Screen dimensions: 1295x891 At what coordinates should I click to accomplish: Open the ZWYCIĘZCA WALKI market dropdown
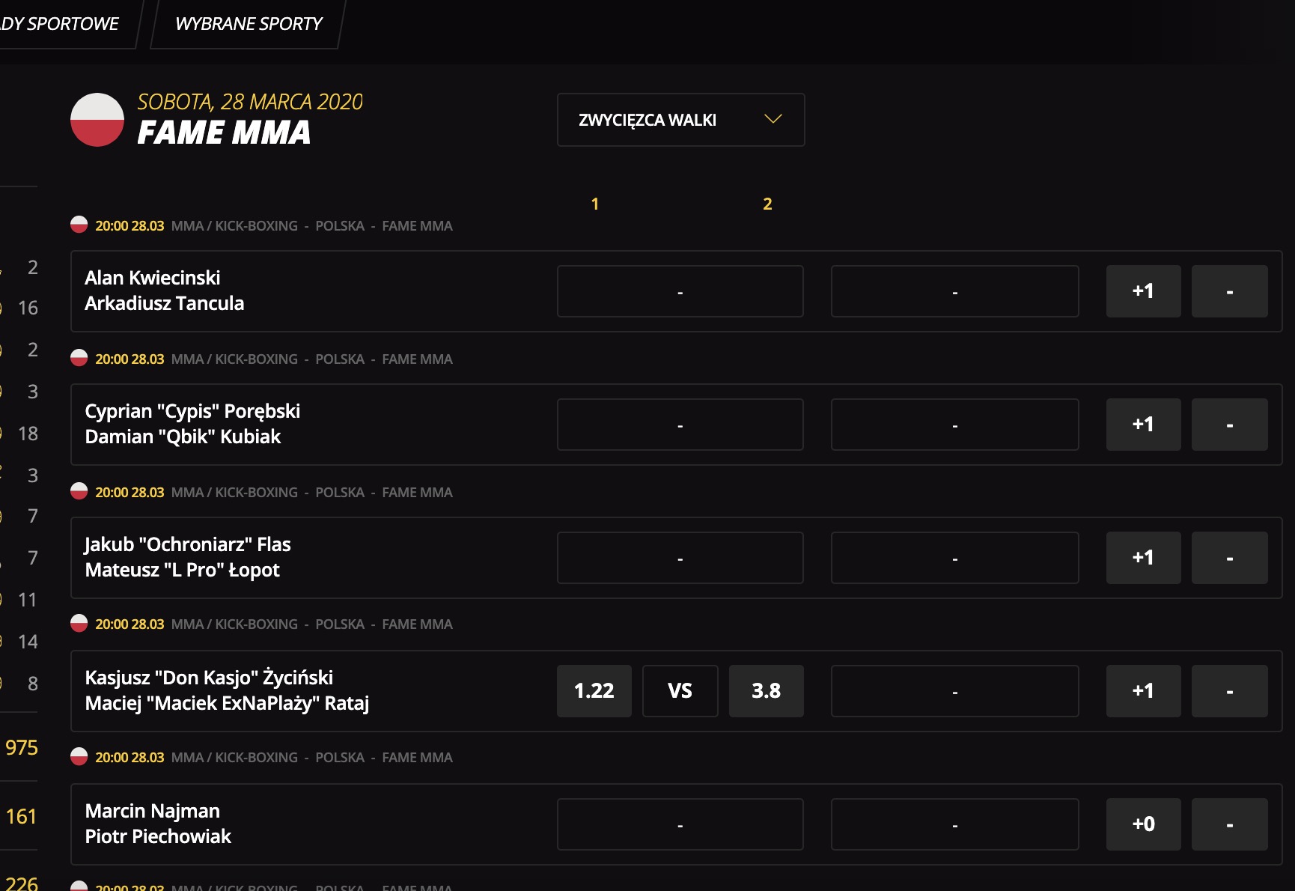680,120
